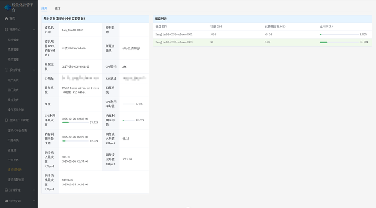Click network outbound average value 3052.59
Screen dimensions: 376x208
coord(127,159)
